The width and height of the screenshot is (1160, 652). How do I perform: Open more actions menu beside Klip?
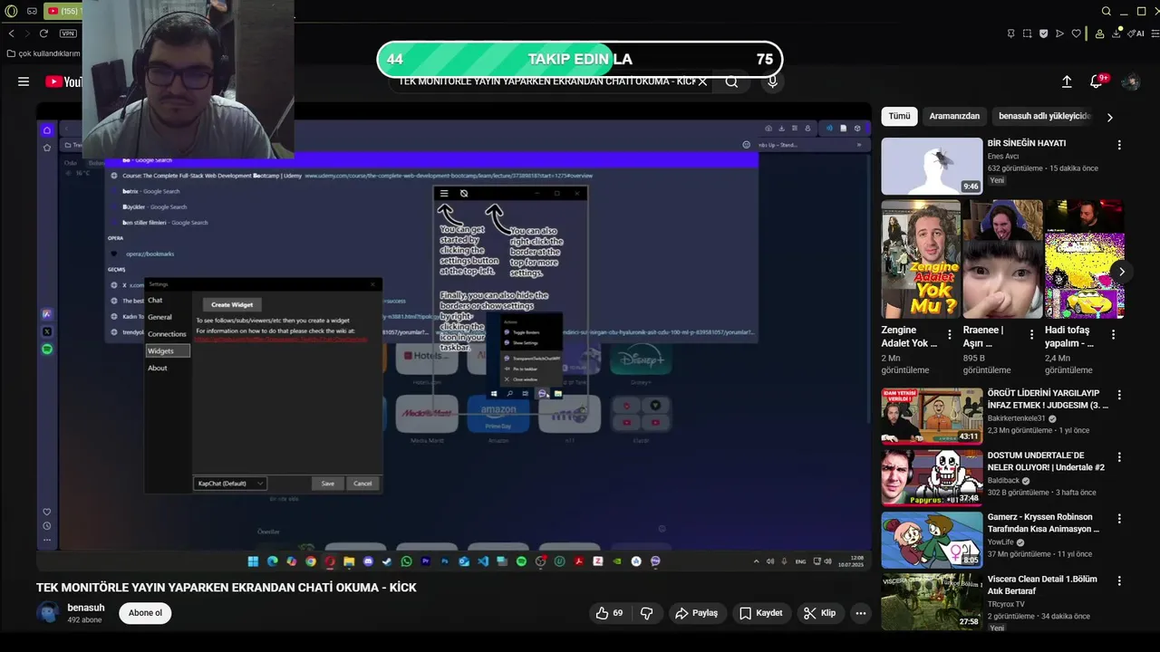pos(861,613)
